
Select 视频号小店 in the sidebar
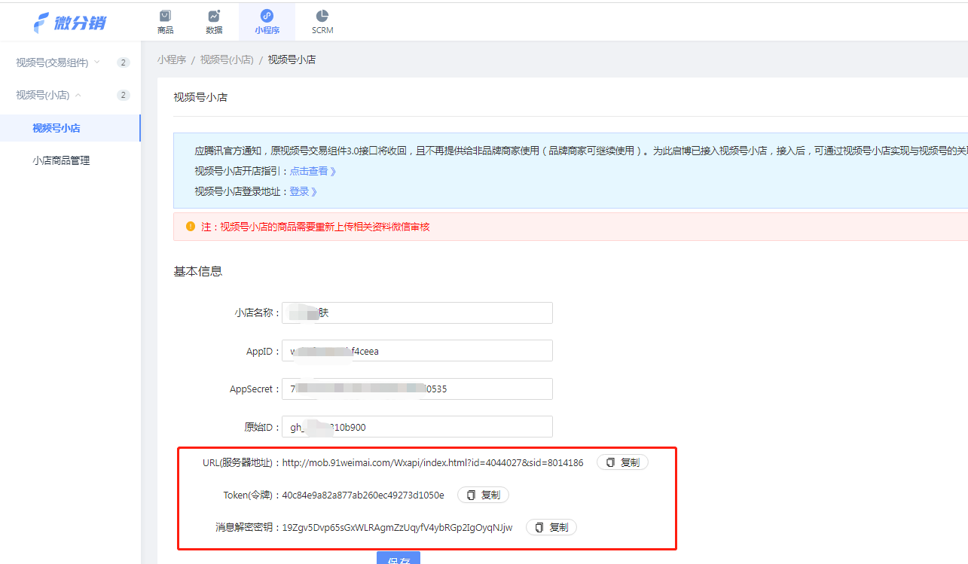coord(56,128)
